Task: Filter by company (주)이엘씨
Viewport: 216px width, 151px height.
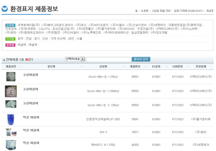Action: pos(118,25)
